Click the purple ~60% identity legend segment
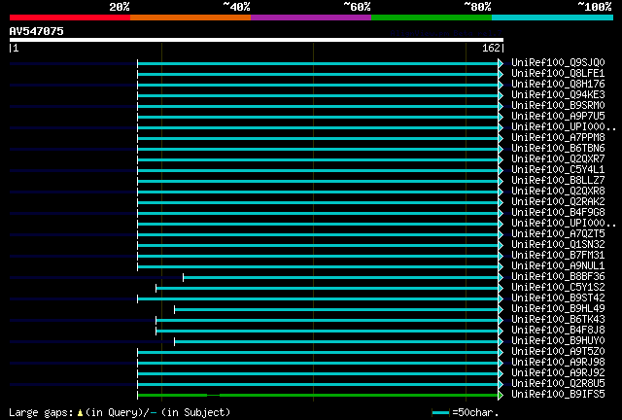The width and height of the screenshot is (622, 420). click(x=311, y=17)
